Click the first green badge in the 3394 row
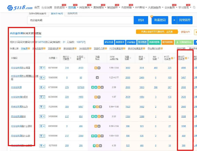 point(92,136)
